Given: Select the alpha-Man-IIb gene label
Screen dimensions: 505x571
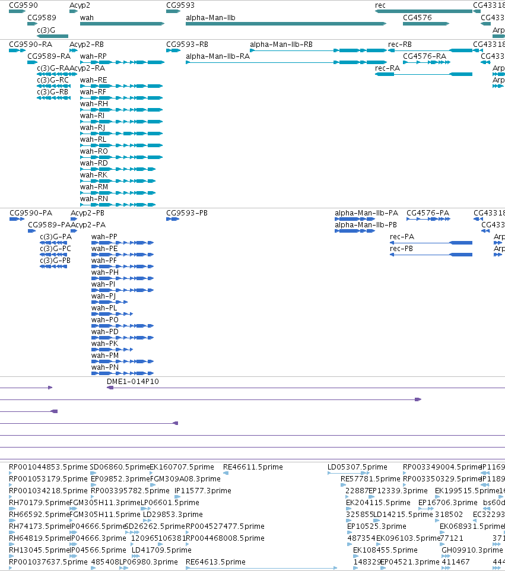Looking at the screenshot, I should 211,18.
